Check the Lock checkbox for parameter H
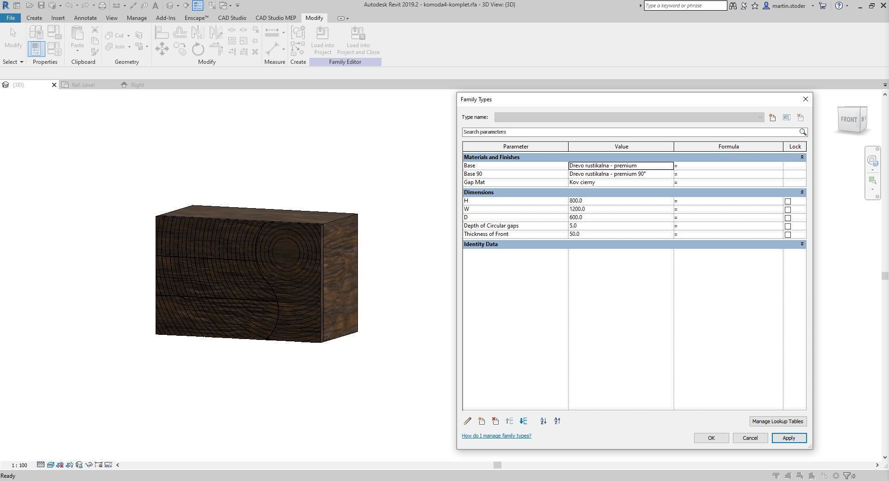Screen dimensions: 889x481 788,201
